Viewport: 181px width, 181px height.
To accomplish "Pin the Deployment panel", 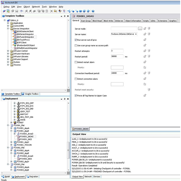I will (x=65, y=99).
